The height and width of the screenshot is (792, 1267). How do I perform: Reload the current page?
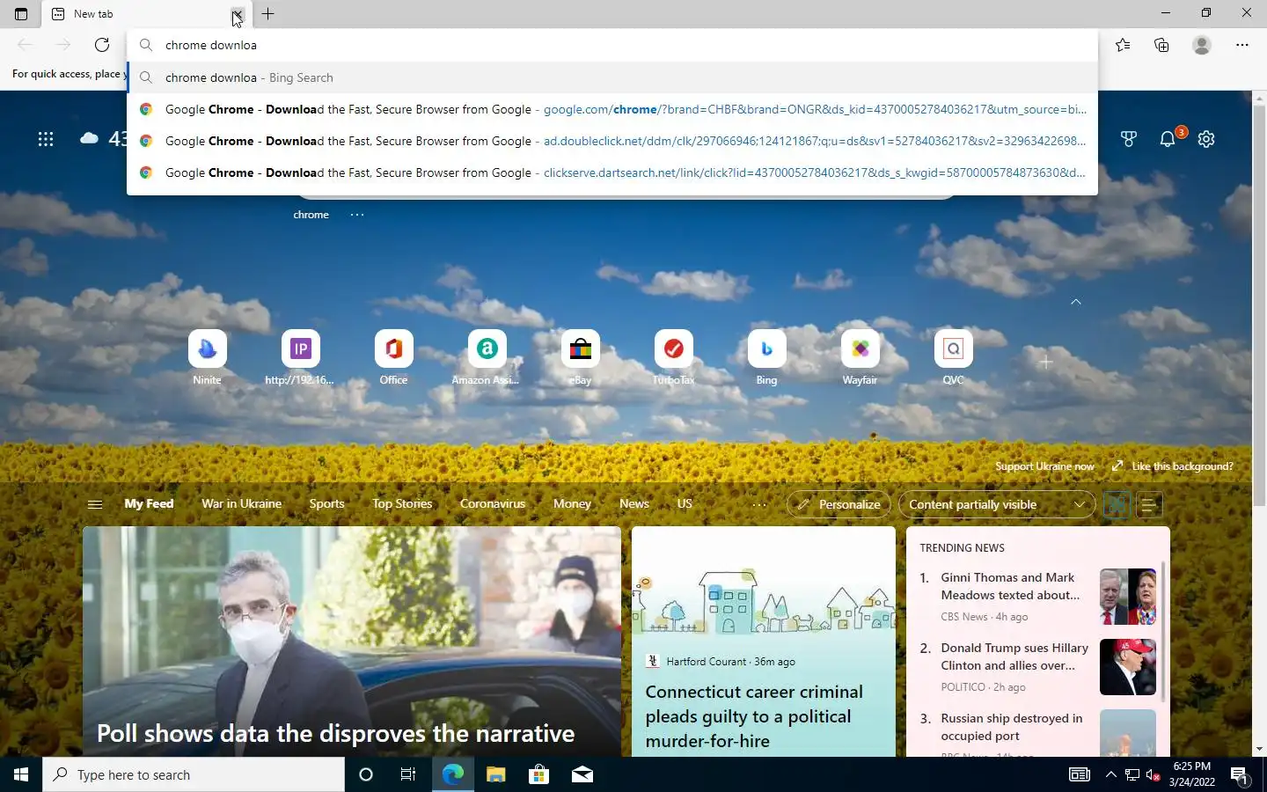(102, 45)
